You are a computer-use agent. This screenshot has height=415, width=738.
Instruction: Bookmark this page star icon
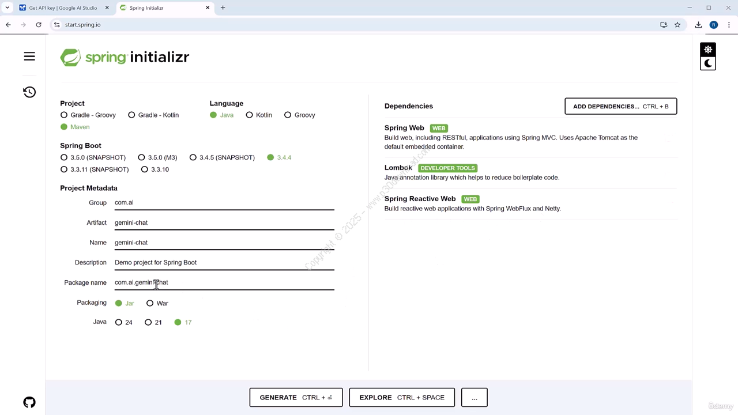point(677,25)
